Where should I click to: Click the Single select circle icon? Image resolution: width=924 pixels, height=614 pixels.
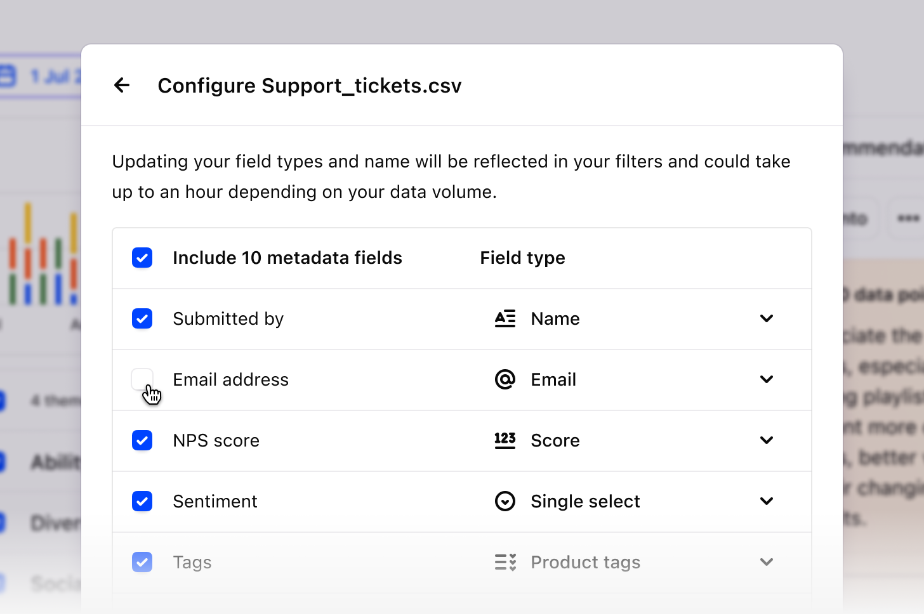pos(505,501)
